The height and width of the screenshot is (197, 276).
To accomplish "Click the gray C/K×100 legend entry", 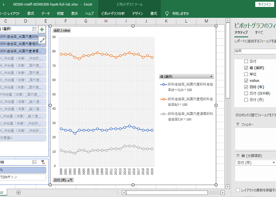I will click(187, 117).
